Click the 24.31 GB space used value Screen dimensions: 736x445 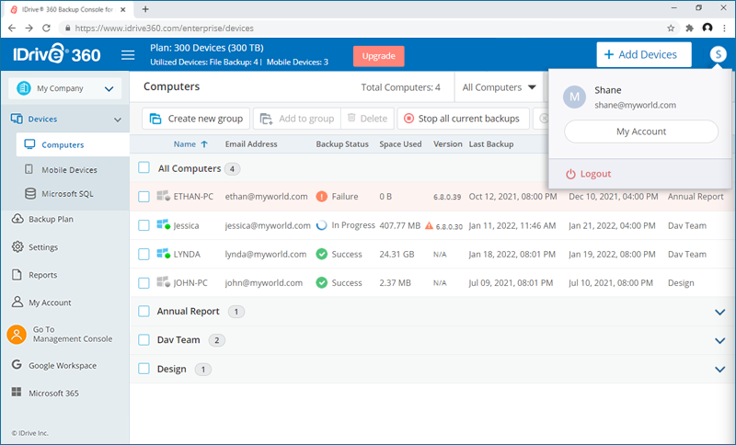pyautogui.click(x=397, y=254)
